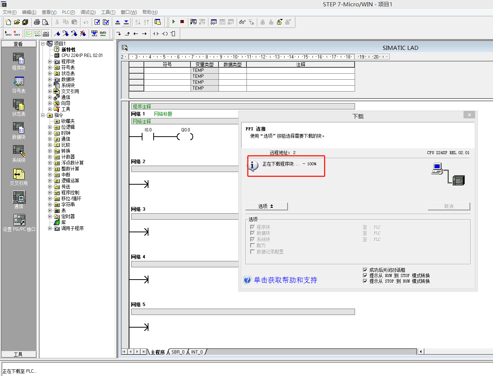This screenshot has width=493, height=376.
Task: Click the Upload (blue up arrow) icon
Action: point(118,22)
